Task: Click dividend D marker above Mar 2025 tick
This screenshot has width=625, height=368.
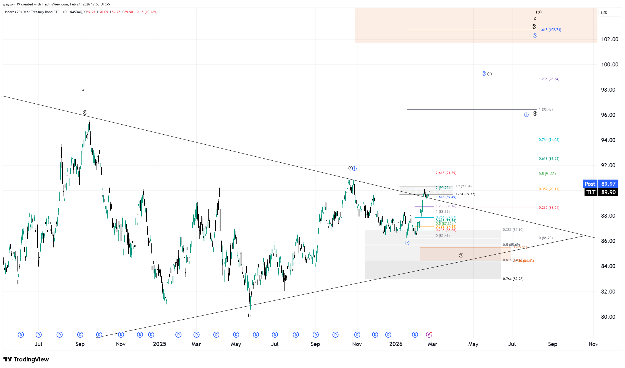Action: point(196,334)
